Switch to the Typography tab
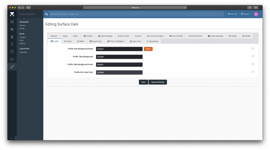This screenshot has width=270, height=150. click(x=152, y=41)
